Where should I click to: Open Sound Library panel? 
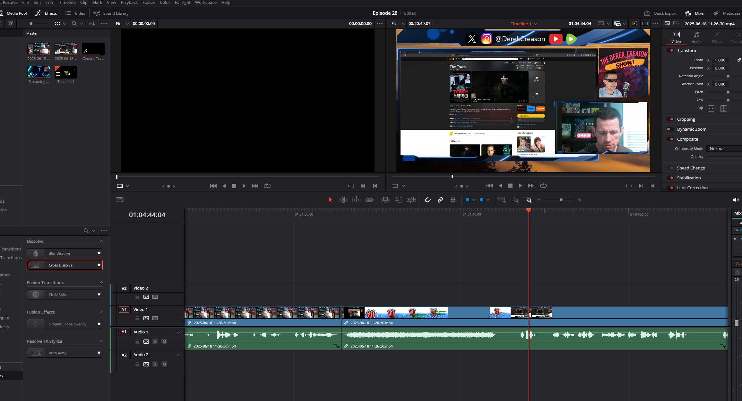click(111, 13)
